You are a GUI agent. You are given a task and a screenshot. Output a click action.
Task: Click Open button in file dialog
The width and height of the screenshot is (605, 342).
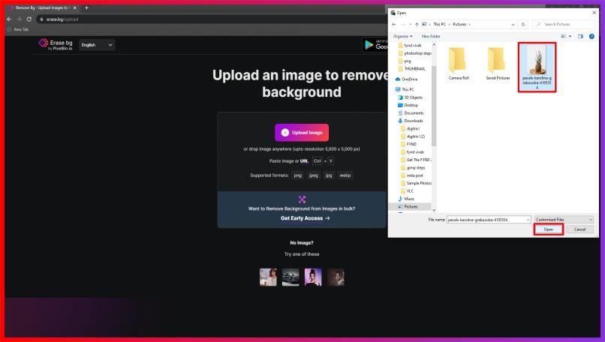[548, 229]
